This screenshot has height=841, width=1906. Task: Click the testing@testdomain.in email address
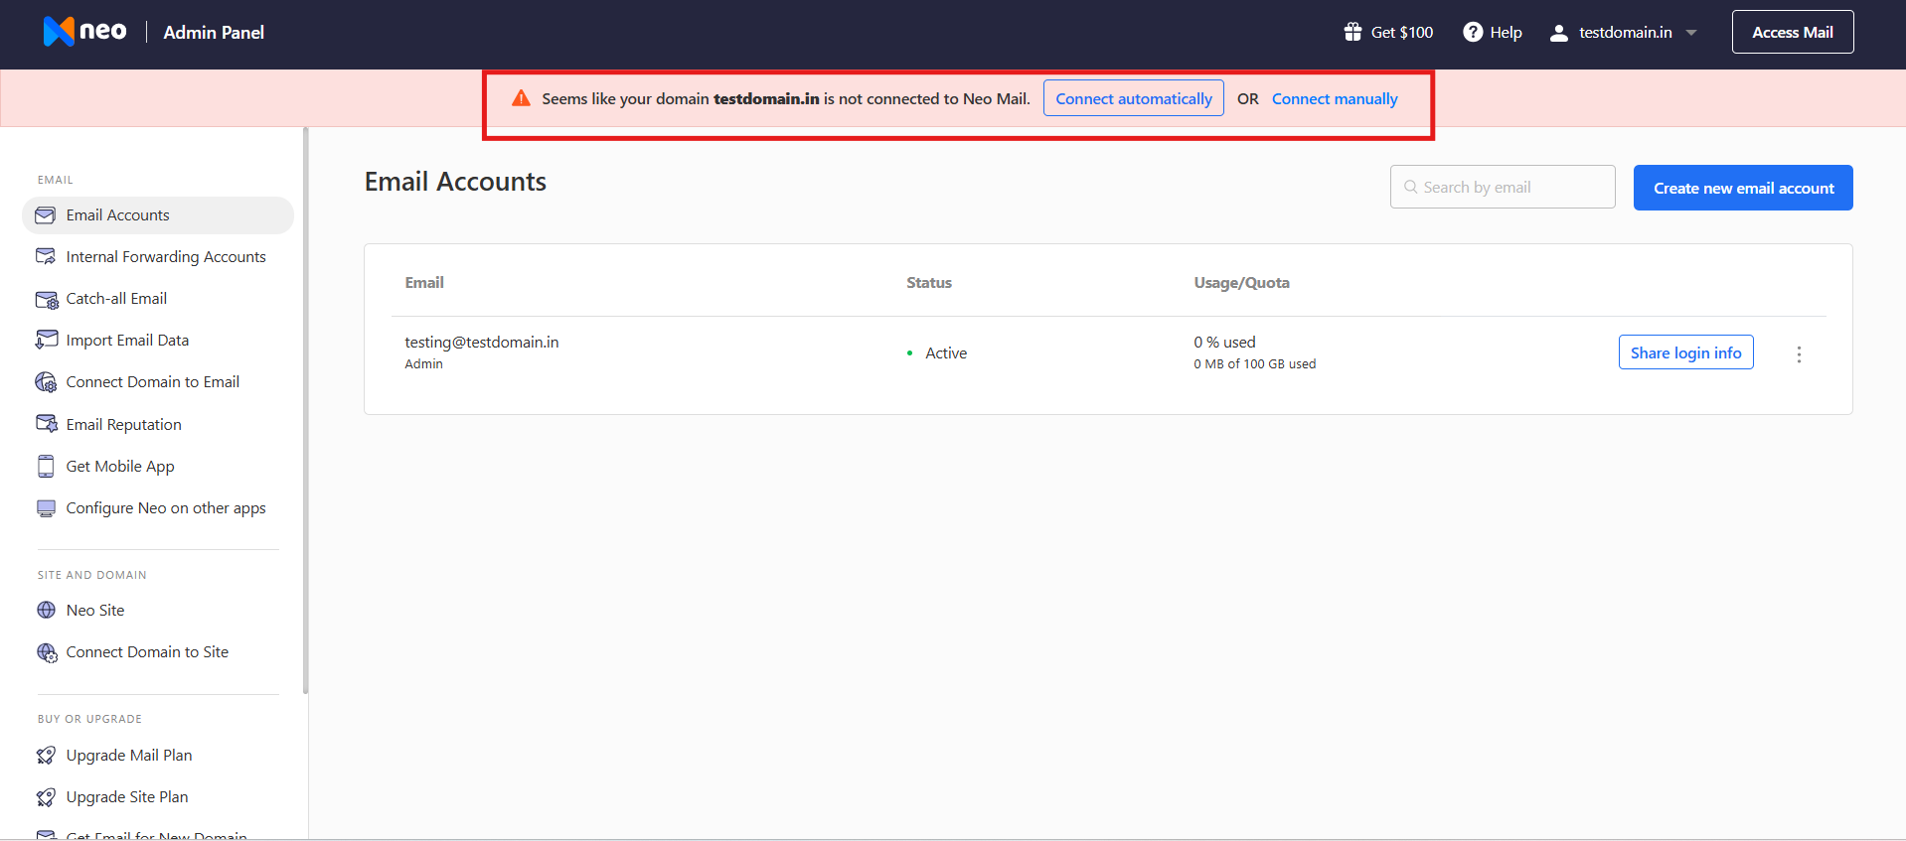click(x=482, y=343)
